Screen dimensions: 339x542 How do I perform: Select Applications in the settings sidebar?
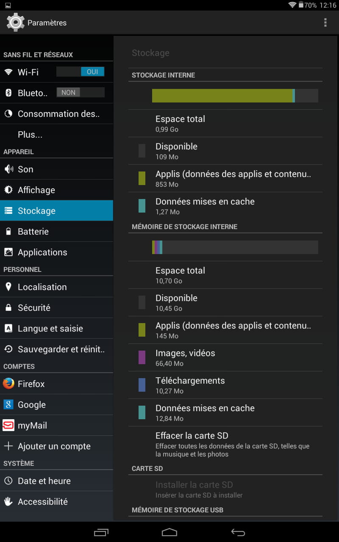tap(56, 252)
